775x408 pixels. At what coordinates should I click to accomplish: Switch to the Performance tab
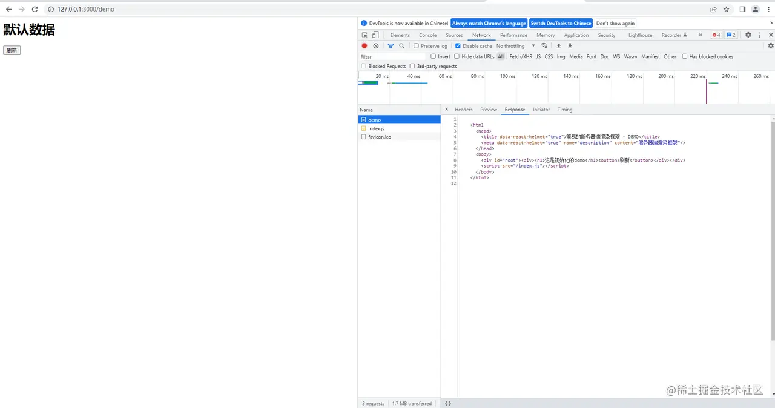pyautogui.click(x=513, y=35)
